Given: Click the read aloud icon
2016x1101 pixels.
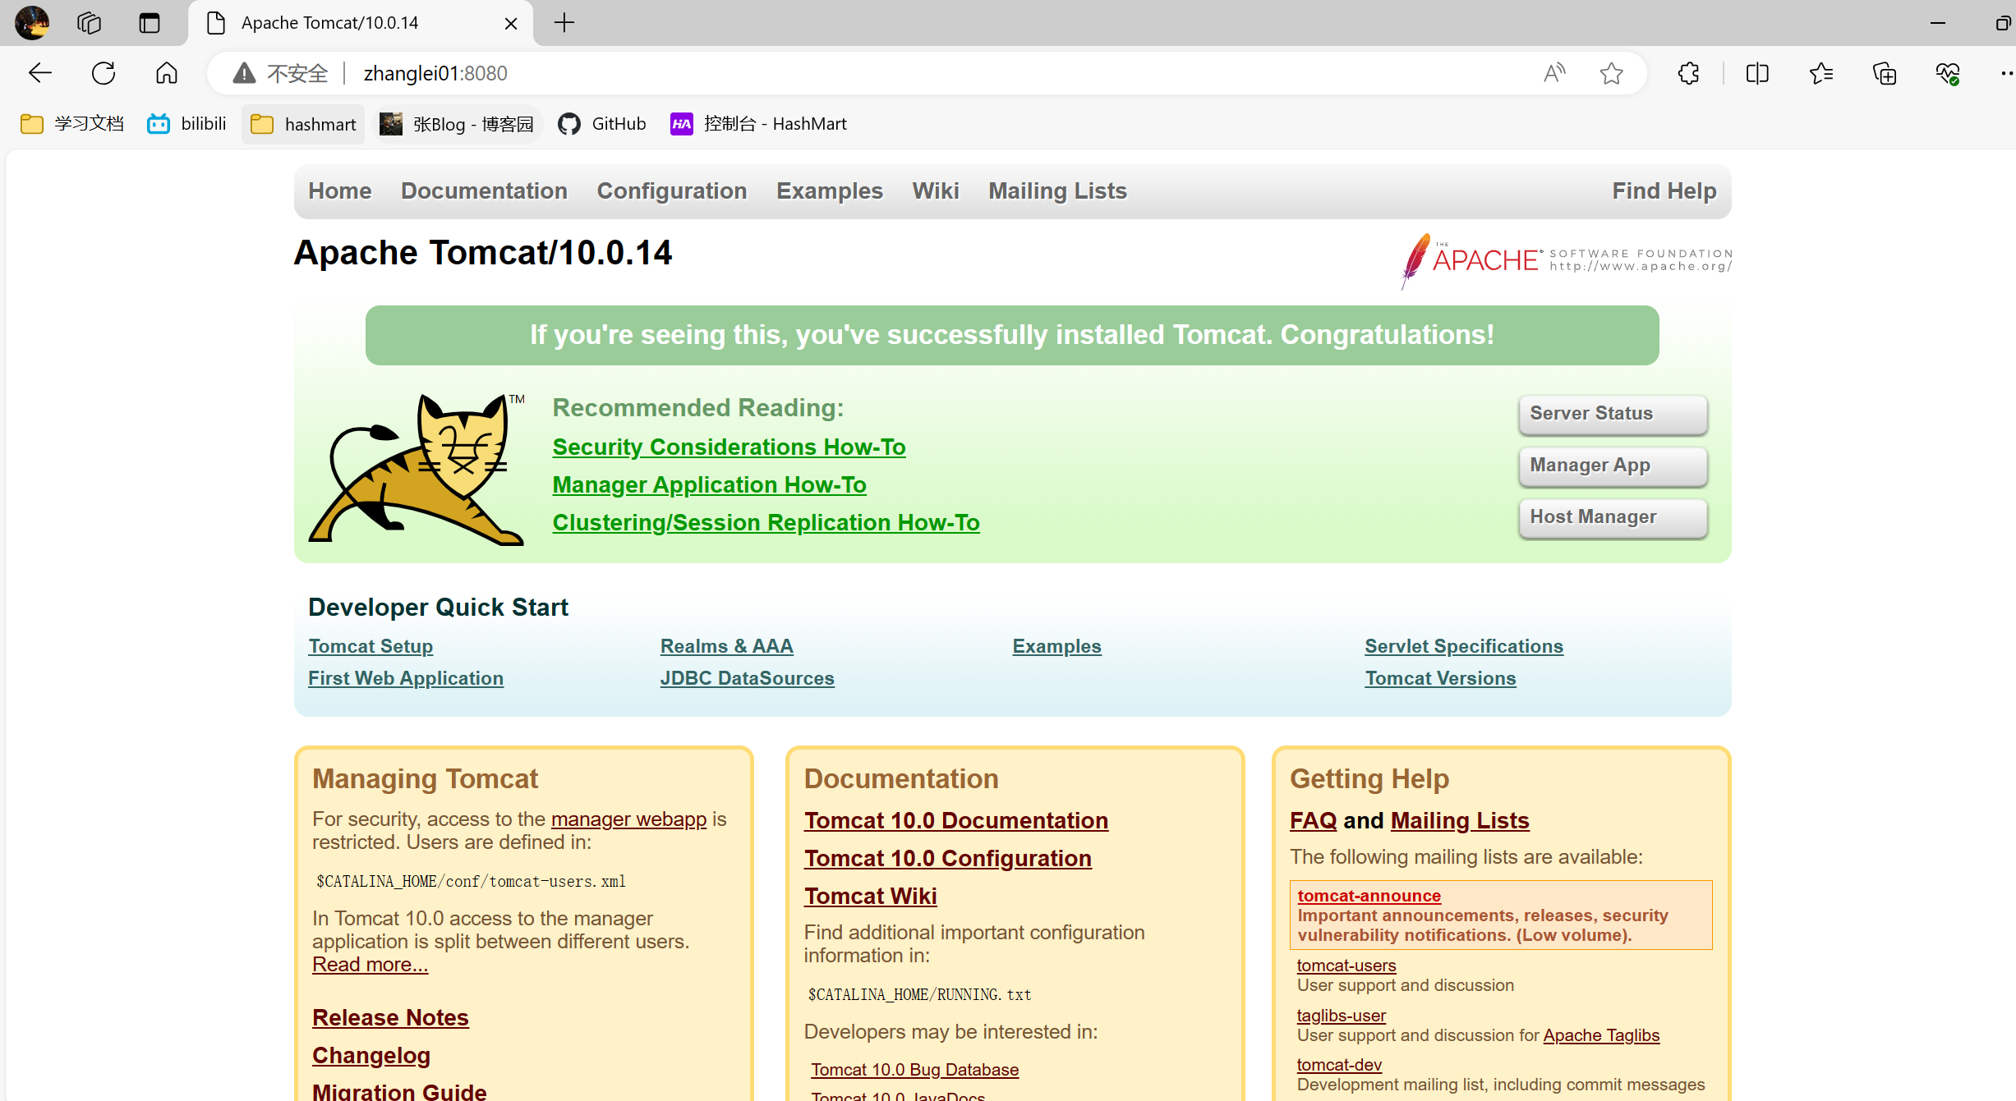Looking at the screenshot, I should pos(1553,73).
